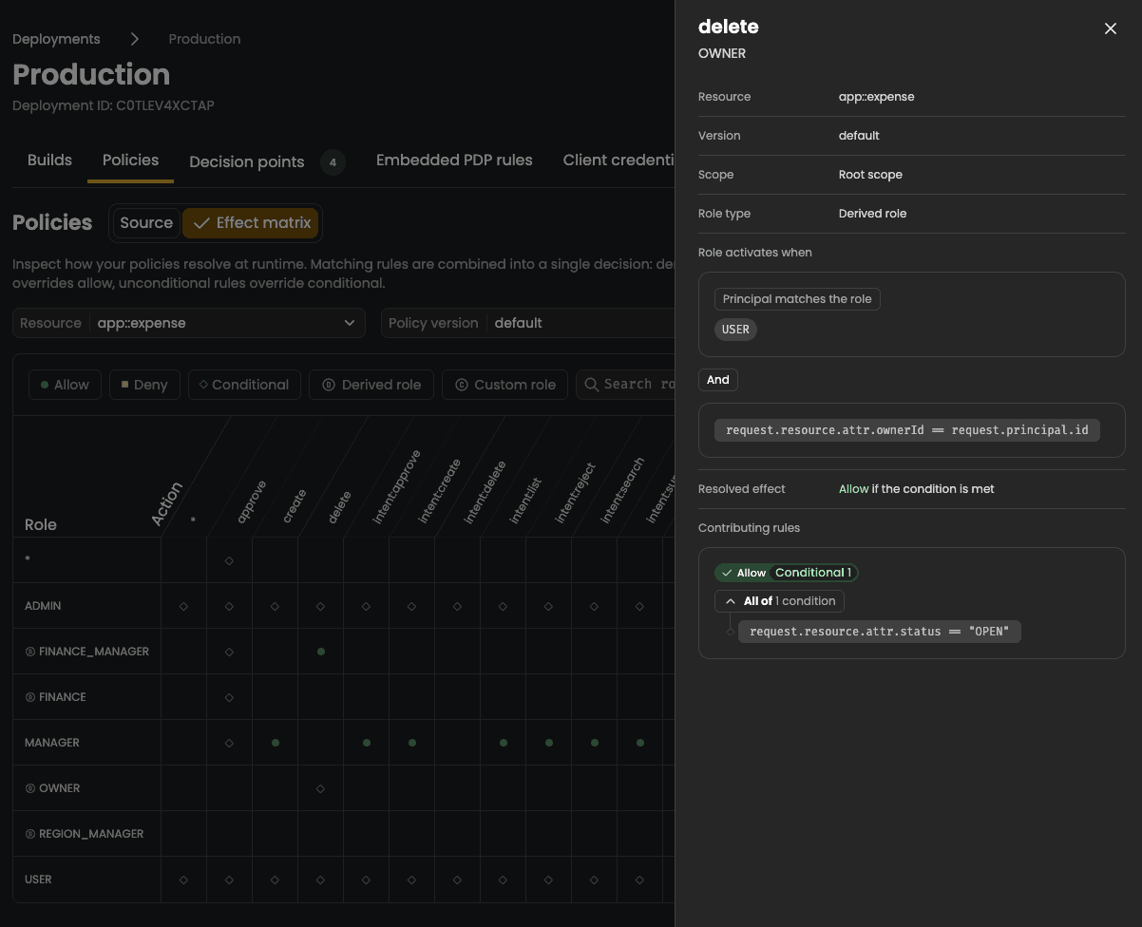This screenshot has width=1142, height=927.
Task: Open the Embedded PDP rules tab
Action: [x=454, y=161]
